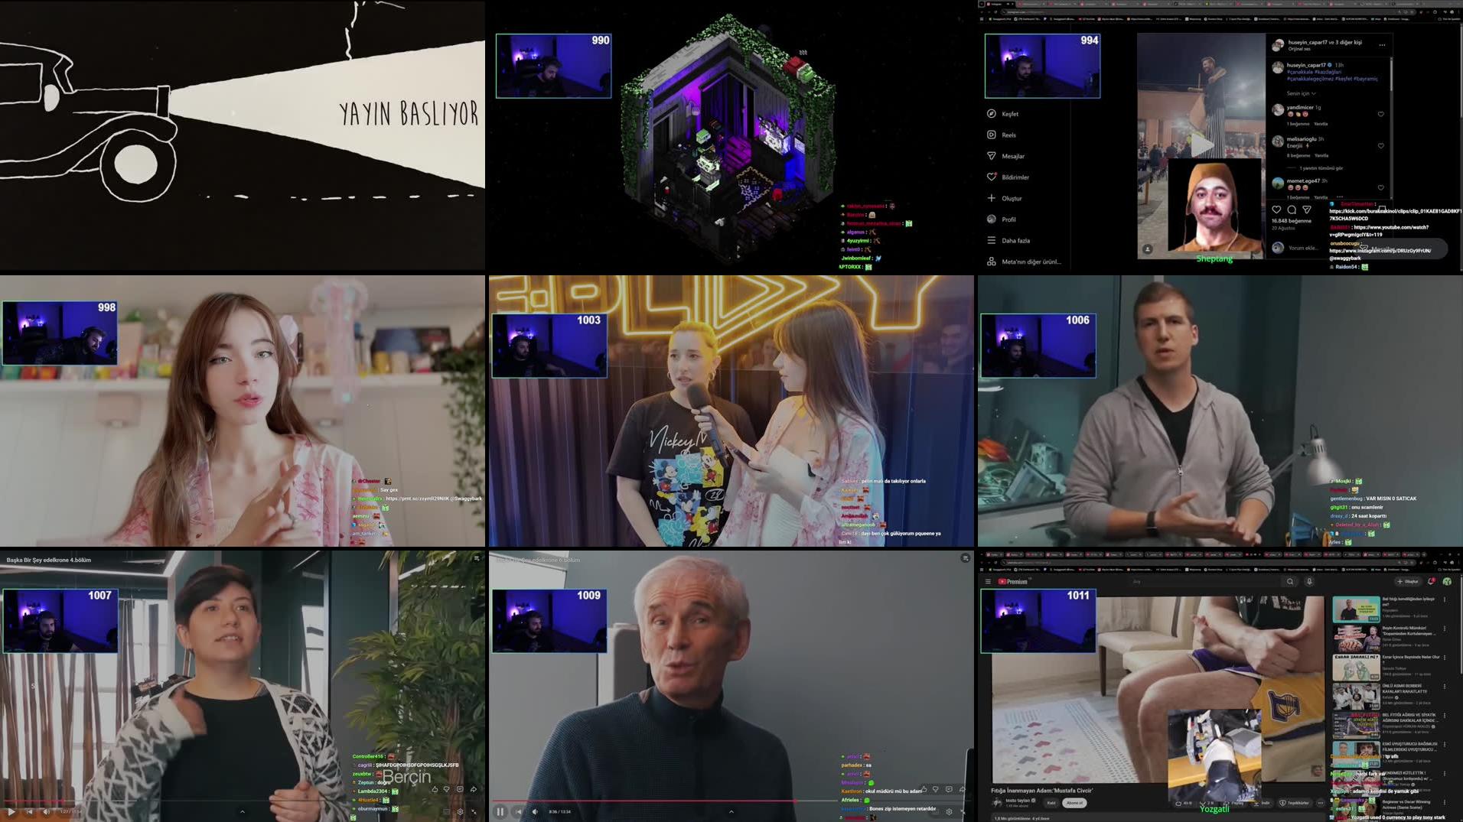Screen dimensions: 1463x822
Task: Open the YouTube hamburger guide menu
Action: coord(989,581)
